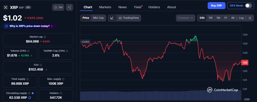Select Mkt Cap chart mode
257x102 pixels.
tap(98, 18)
